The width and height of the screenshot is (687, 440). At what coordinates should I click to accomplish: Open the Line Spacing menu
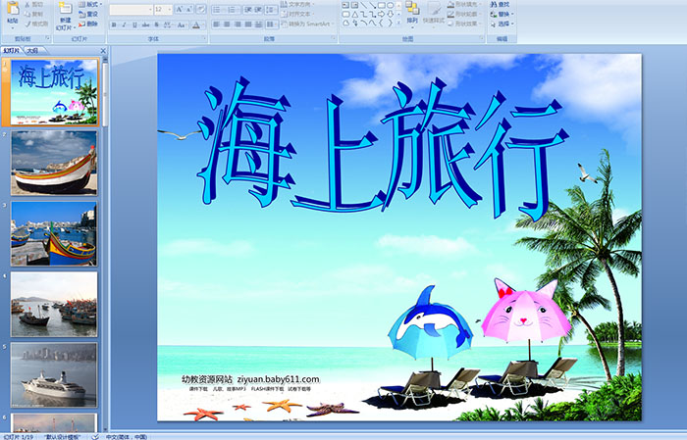(x=271, y=10)
